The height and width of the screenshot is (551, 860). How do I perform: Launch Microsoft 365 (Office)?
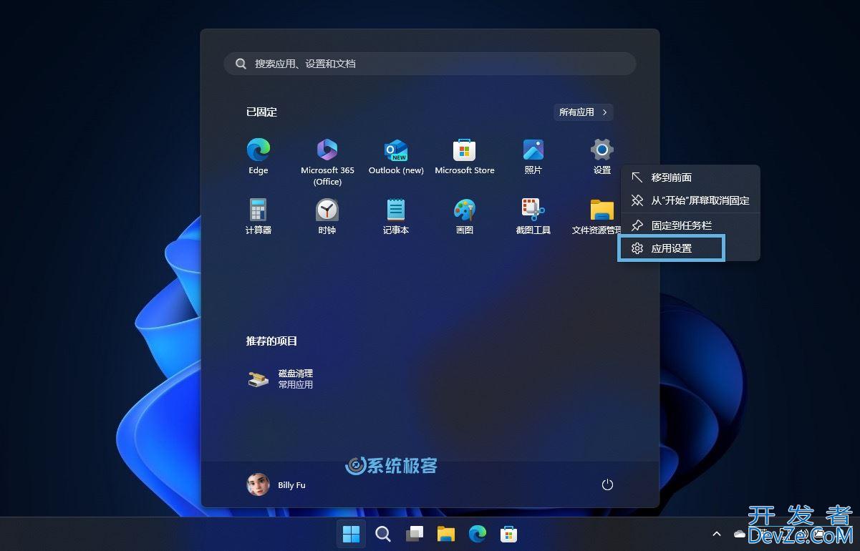(x=327, y=162)
